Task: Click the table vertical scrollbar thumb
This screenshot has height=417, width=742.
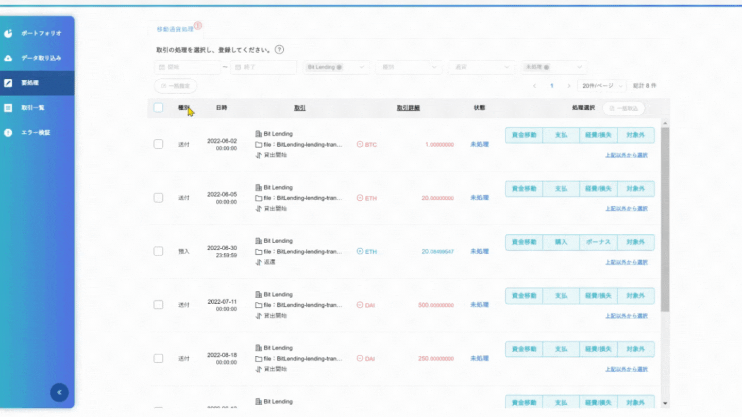Action: [x=665, y=220]
